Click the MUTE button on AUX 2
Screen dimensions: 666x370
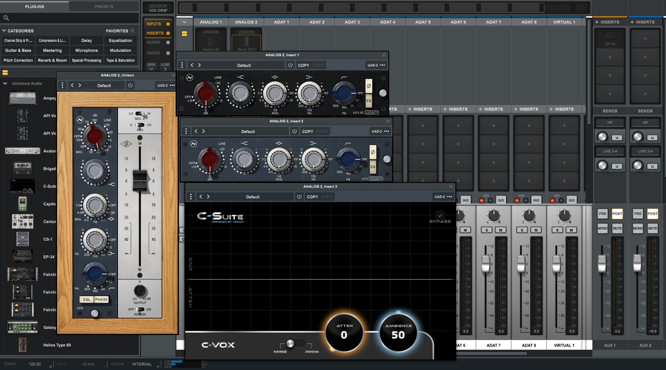[x=652, y=228]
